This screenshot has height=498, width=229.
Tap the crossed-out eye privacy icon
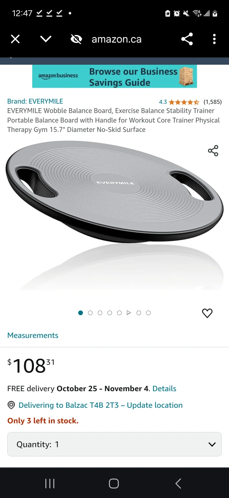(x=76, y=40)
